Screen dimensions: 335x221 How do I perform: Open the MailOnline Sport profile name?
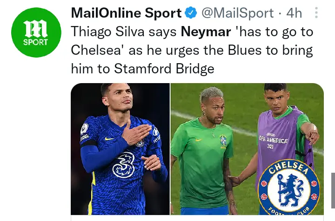coord(126,14)
